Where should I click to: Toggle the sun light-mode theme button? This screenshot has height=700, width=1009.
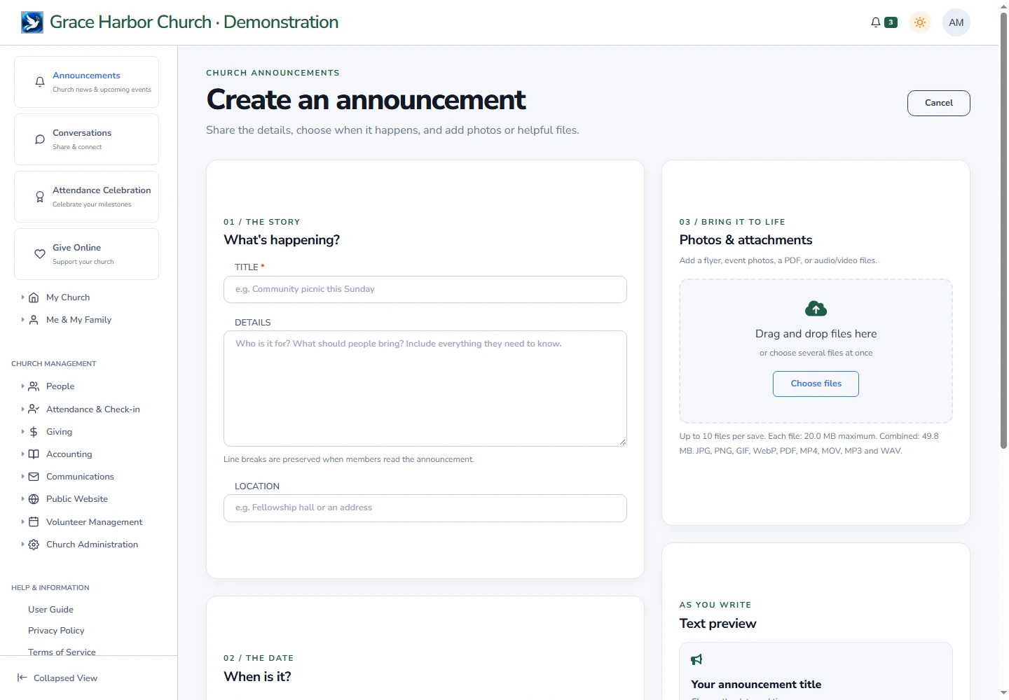920,22
